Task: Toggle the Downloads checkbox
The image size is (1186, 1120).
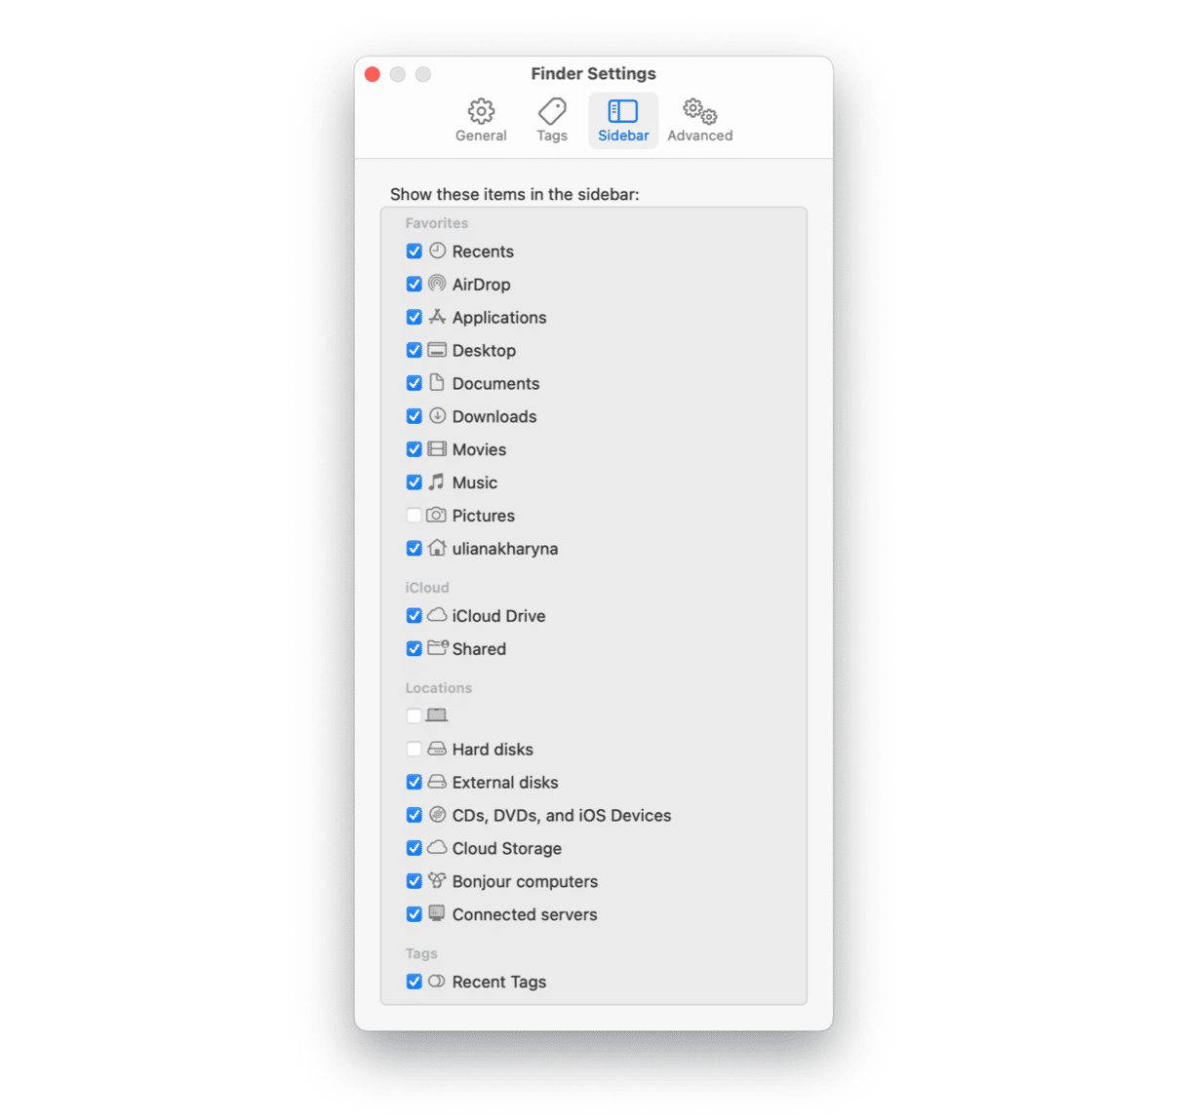Action: click(x=415, y=416)
